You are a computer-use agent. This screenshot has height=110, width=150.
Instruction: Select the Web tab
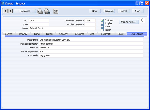point(92,34)
